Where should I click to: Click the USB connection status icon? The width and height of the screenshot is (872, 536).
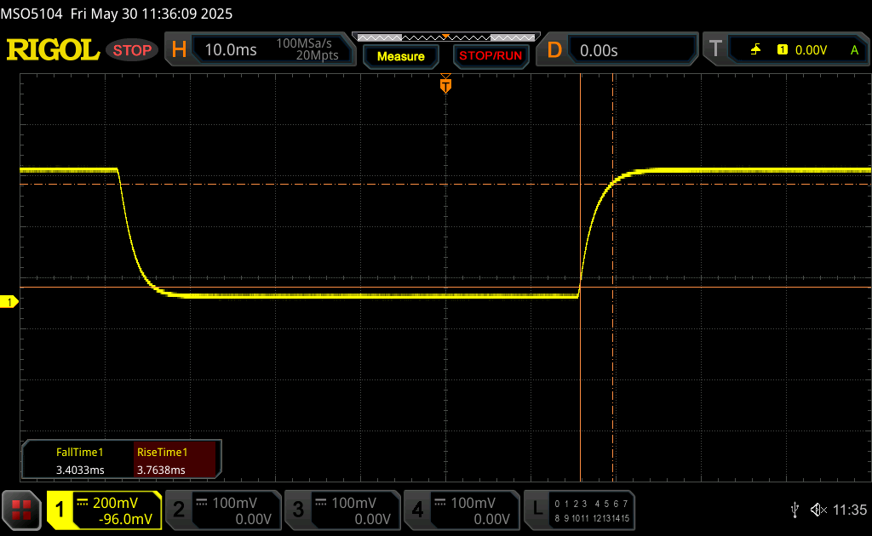tap(795, 510)
